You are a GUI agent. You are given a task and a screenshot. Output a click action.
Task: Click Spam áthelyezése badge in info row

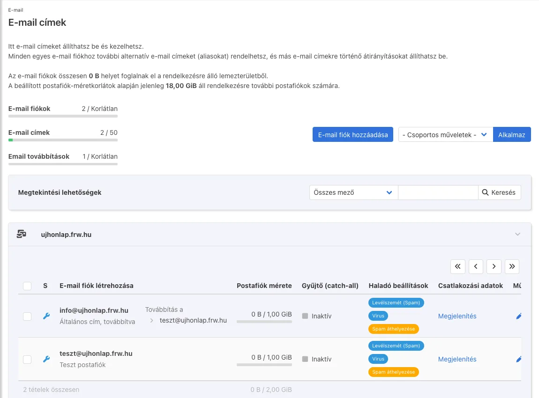394,329
